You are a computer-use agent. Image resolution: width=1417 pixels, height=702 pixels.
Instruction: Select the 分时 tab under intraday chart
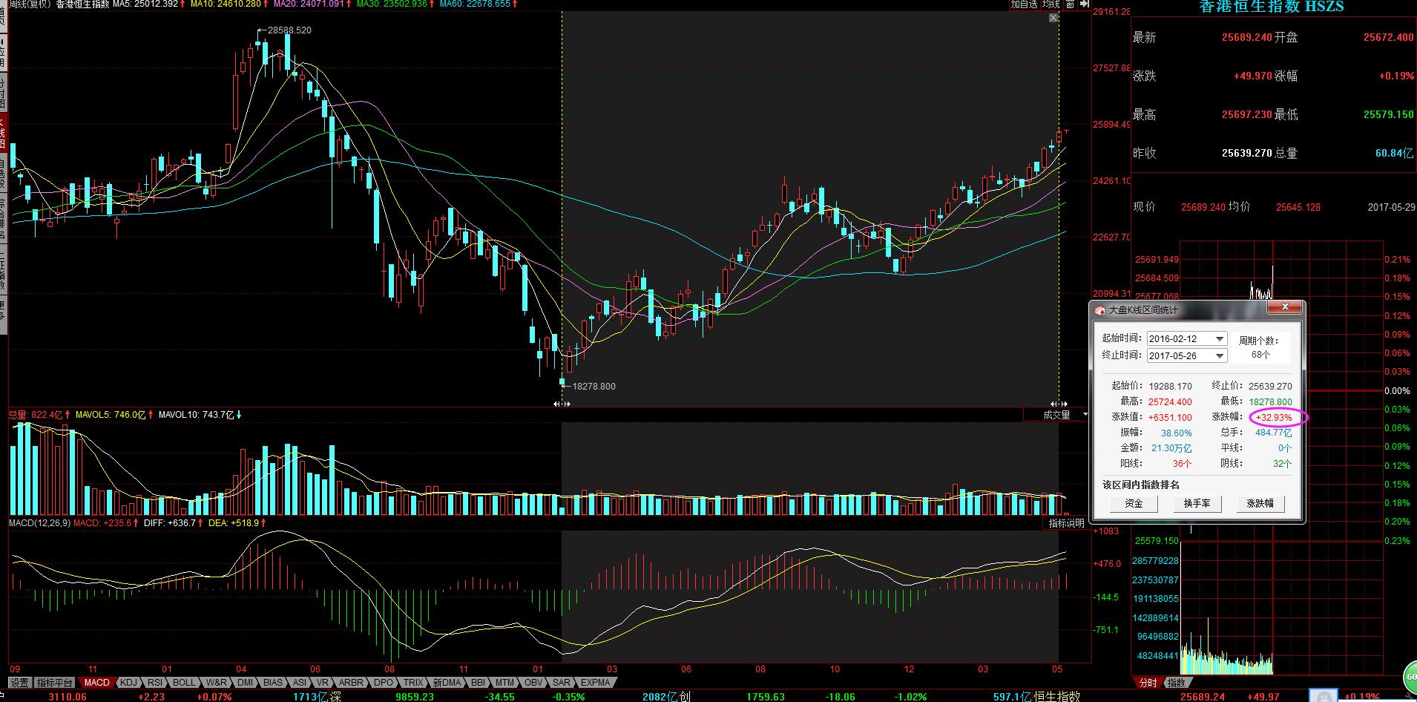pyautogui.click(x=1148, y=683)
